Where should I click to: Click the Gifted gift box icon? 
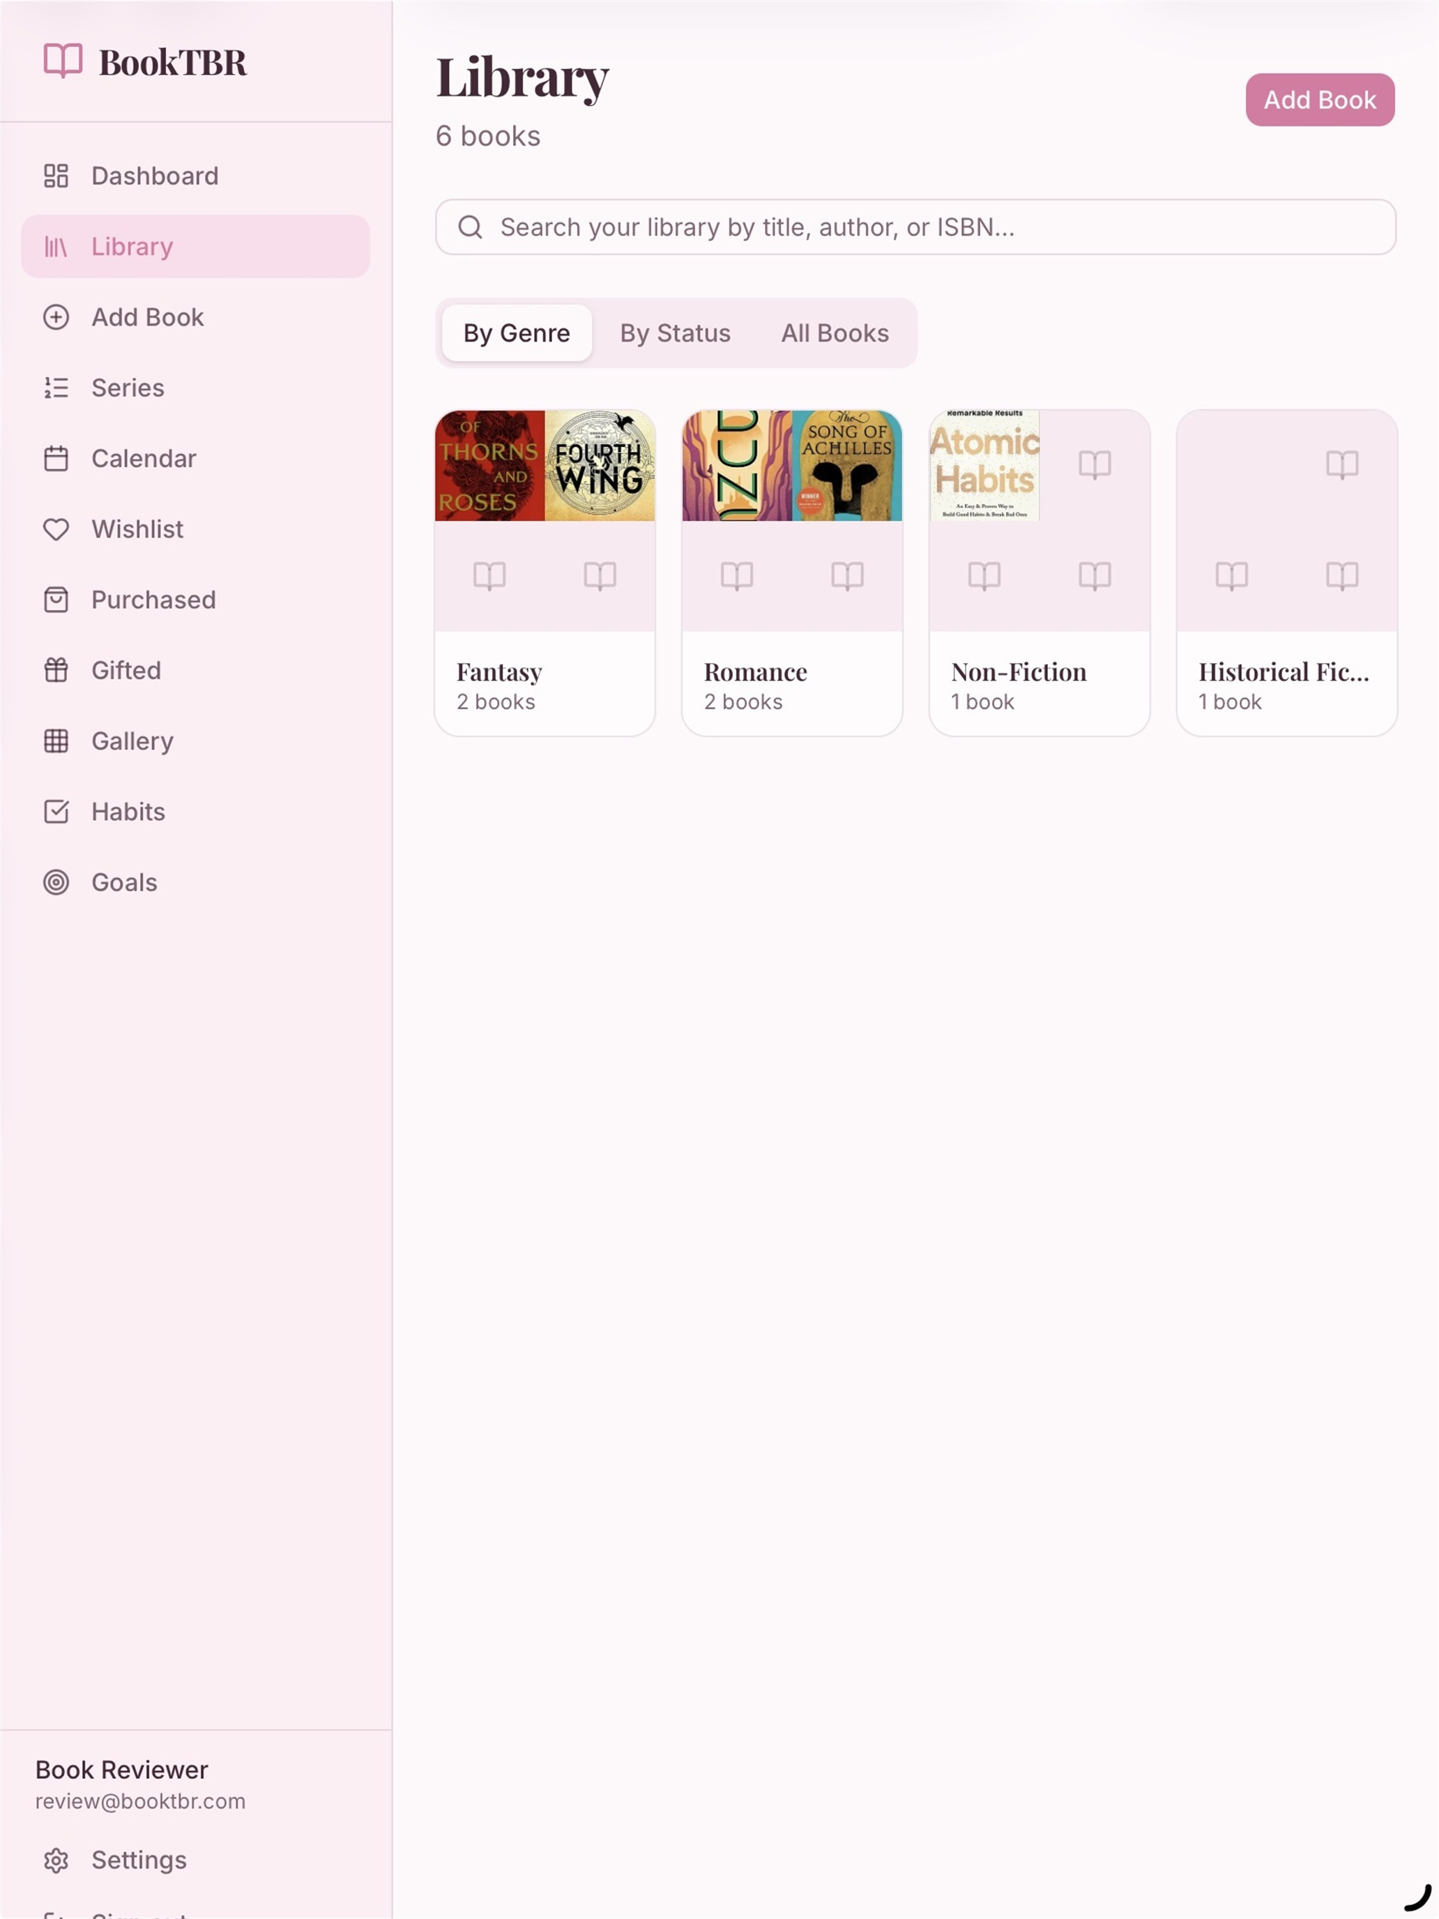56,671
